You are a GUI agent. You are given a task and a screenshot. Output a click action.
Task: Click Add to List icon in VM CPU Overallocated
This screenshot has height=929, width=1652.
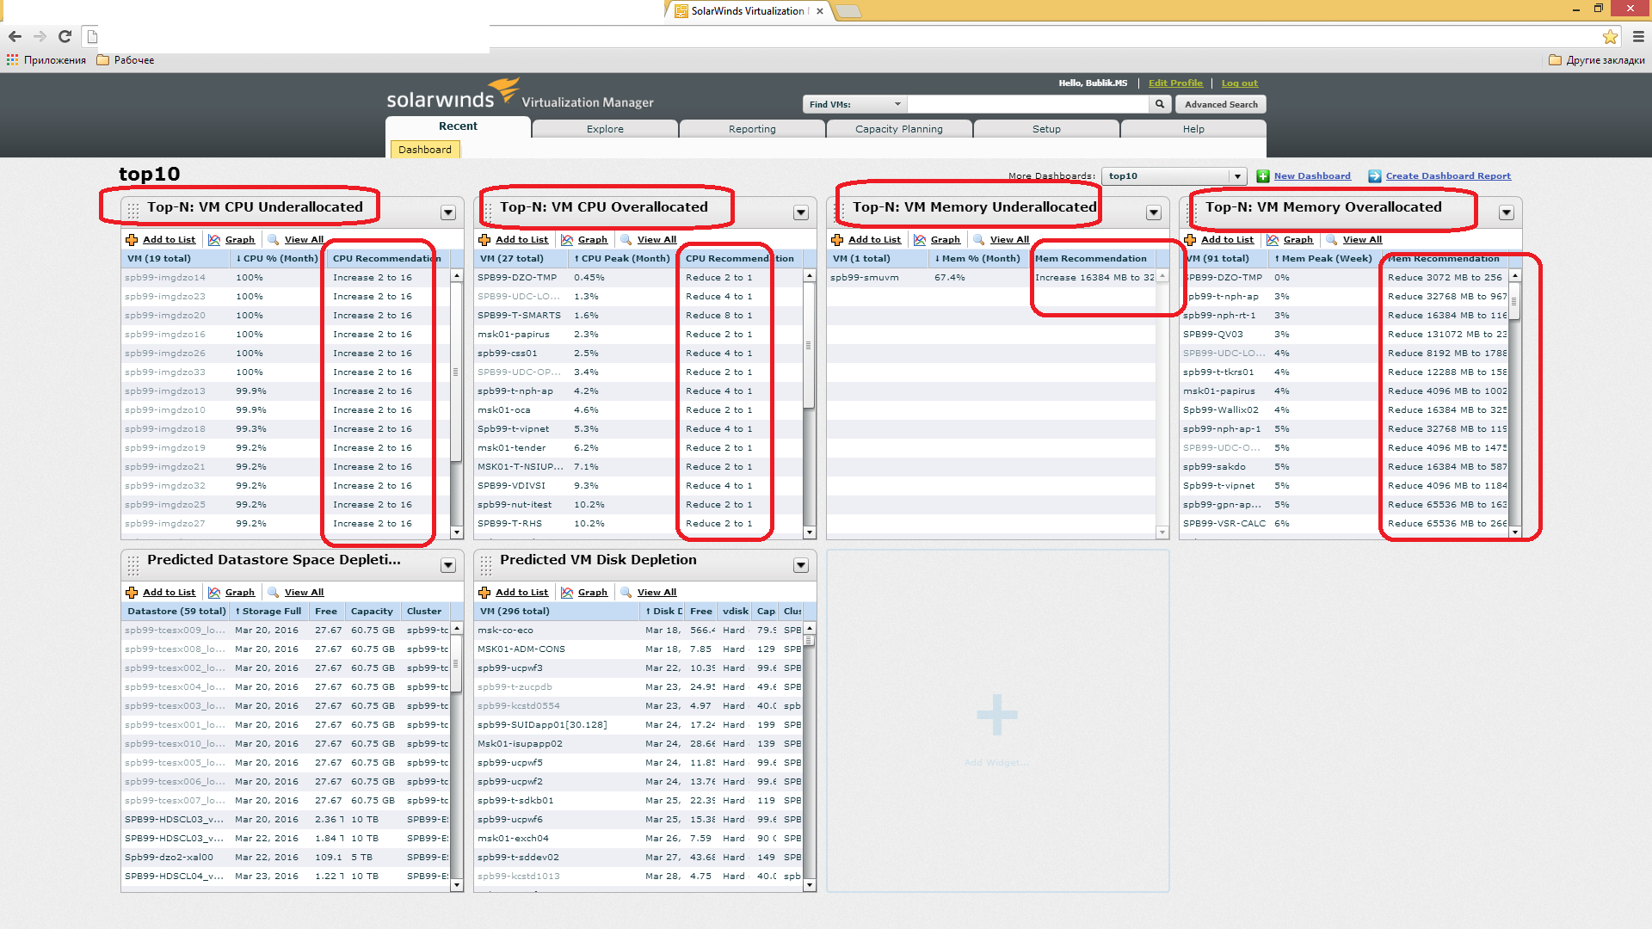coord(484,240)
